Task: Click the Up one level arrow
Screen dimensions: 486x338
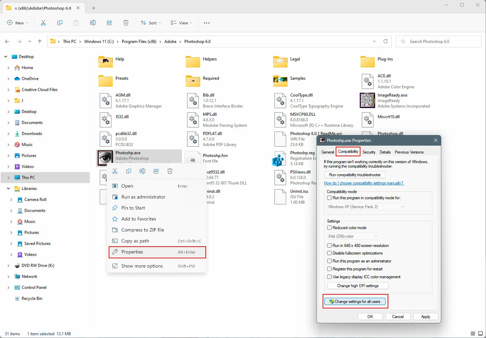Action: [40, 42]
